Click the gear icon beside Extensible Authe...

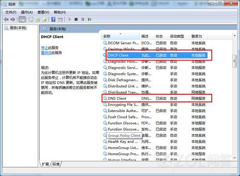[x=105, y=111]
